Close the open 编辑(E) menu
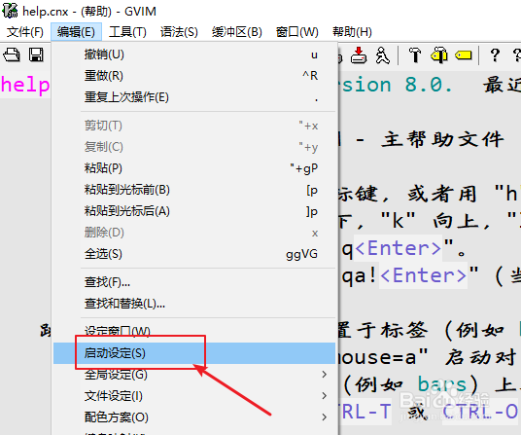The image size is (521, 435). point(76,32)
